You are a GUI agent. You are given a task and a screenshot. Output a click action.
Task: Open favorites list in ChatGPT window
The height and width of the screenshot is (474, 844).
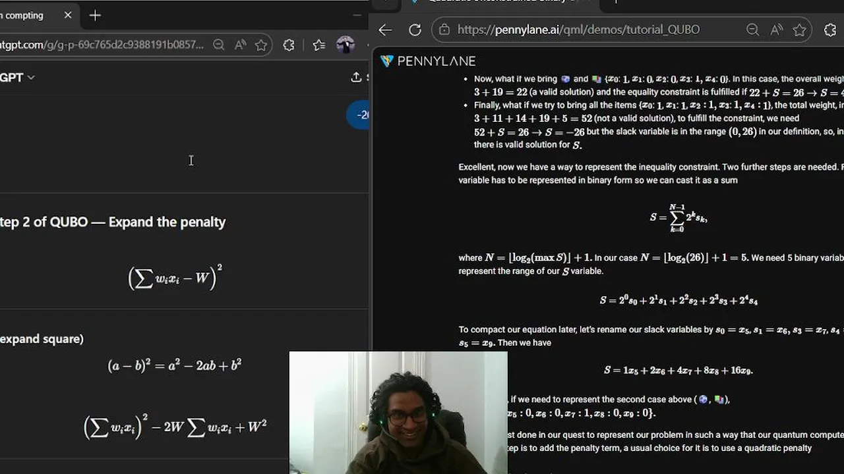[319, 45]
